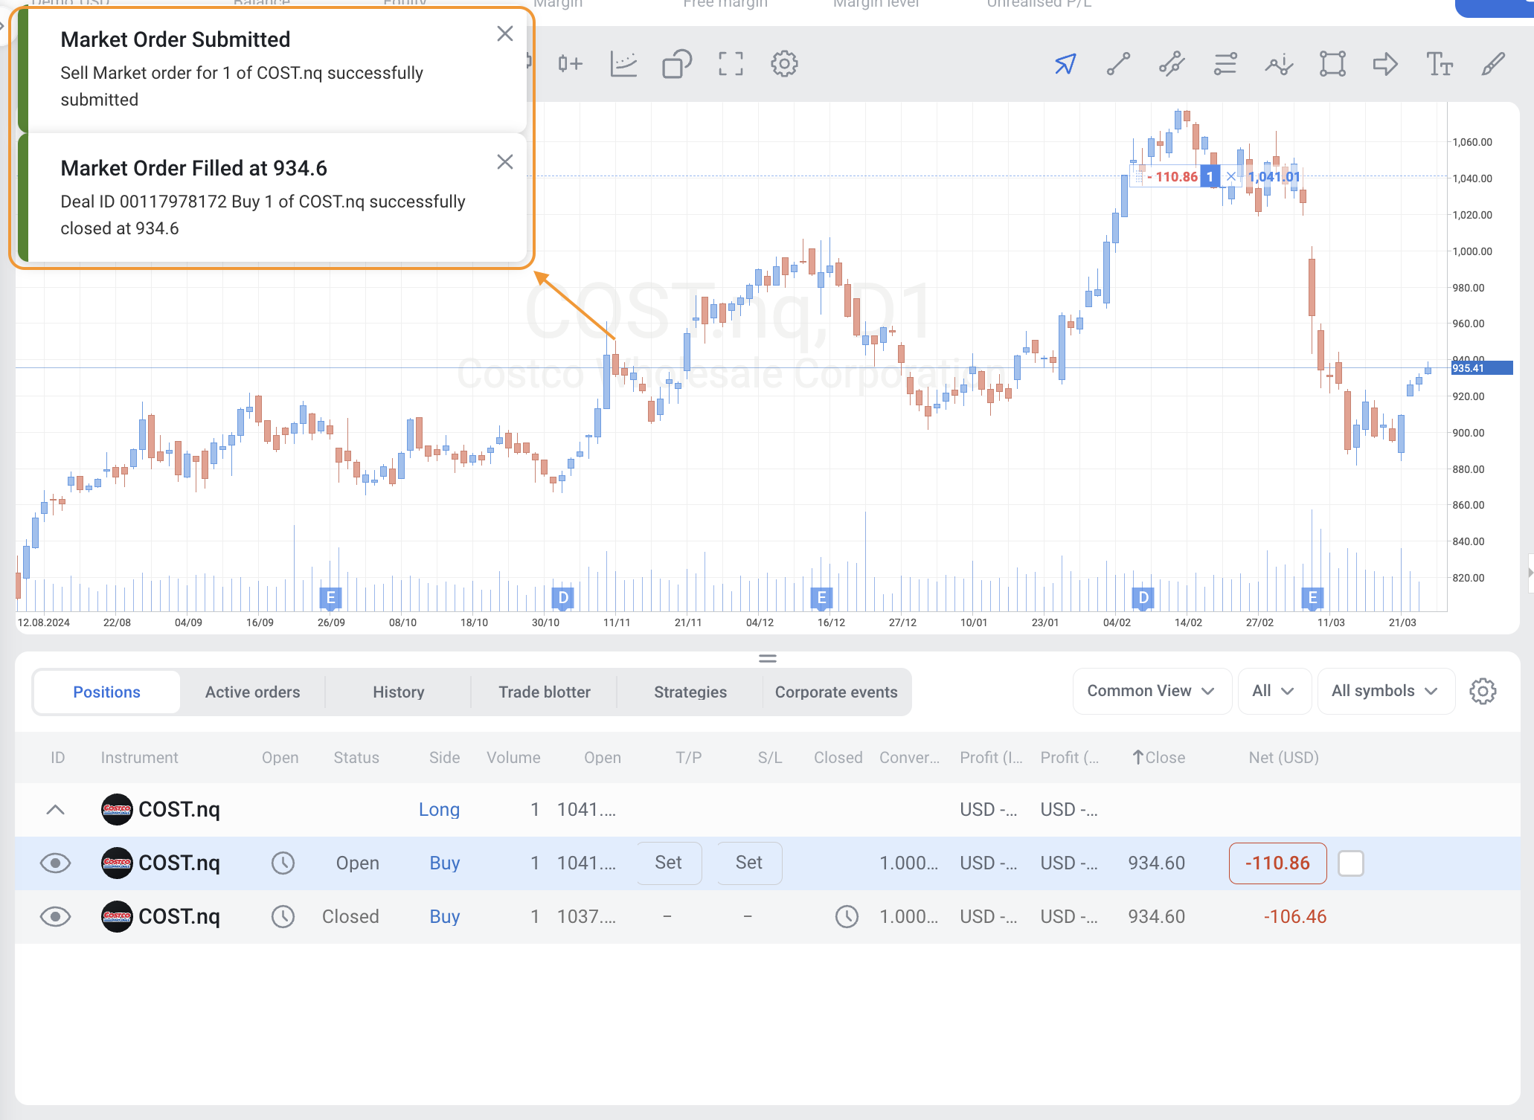Select the rectangle shape drawing tool
This screenshot has width=1534, height=1120.
point(1332,65)
